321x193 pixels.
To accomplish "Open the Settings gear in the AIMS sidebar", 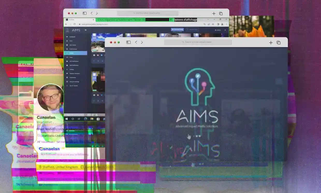I will pyautogui.click(x=72, y=69).
